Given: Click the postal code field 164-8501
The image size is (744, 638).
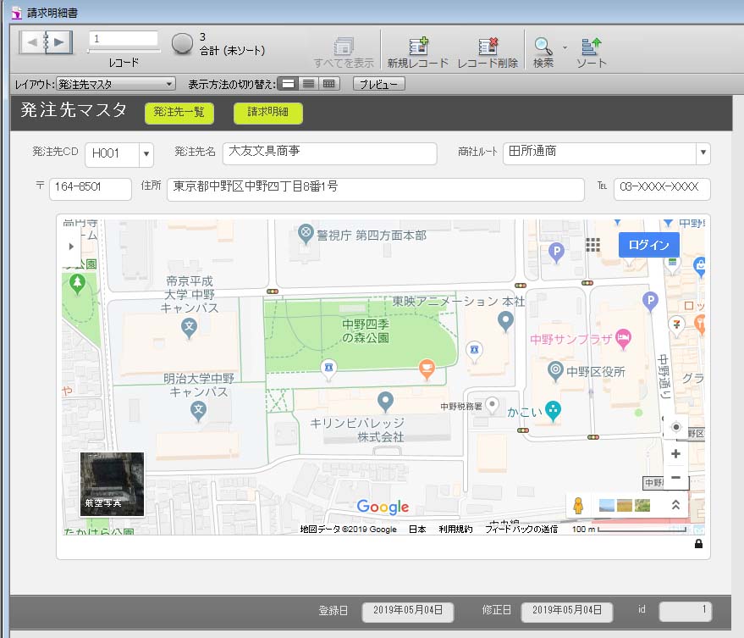Looking at the screenshot, I should click(91, 189).
